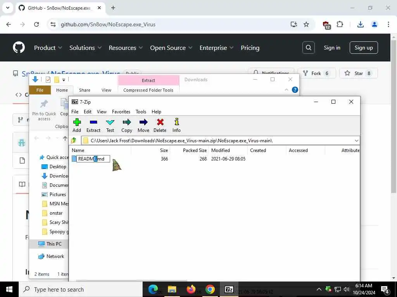
Task: Open File Explorer from the taskbar
Action: [172, 289]
